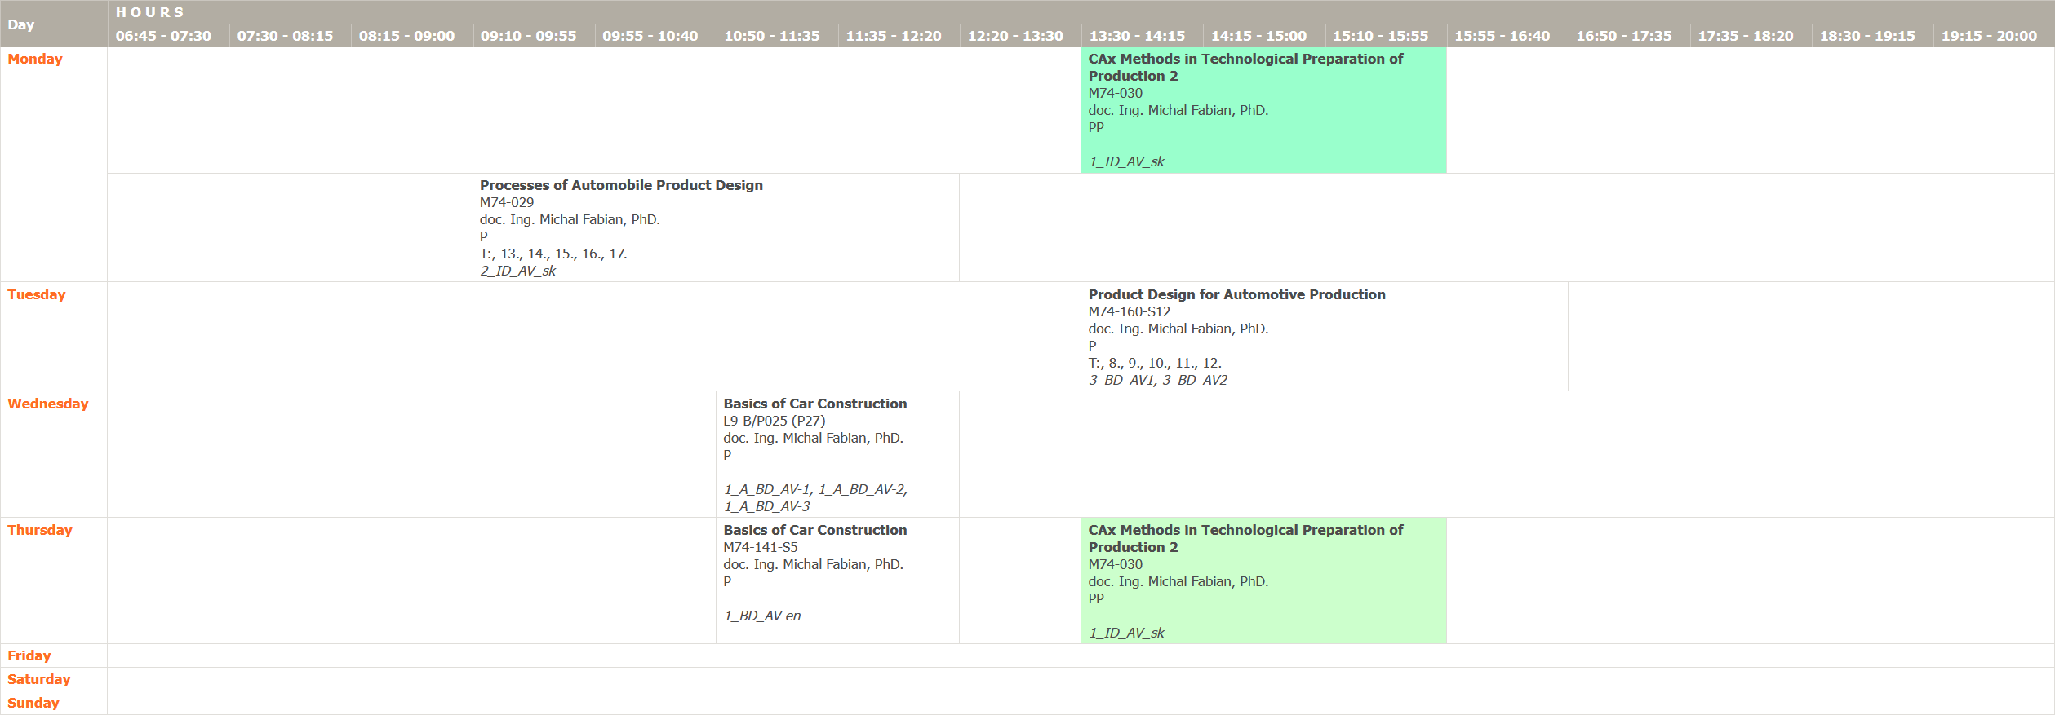Select the Thursday CAx Methods light-green cell
Screen dimensions: 2055x715
click(x=1263, y=580)
